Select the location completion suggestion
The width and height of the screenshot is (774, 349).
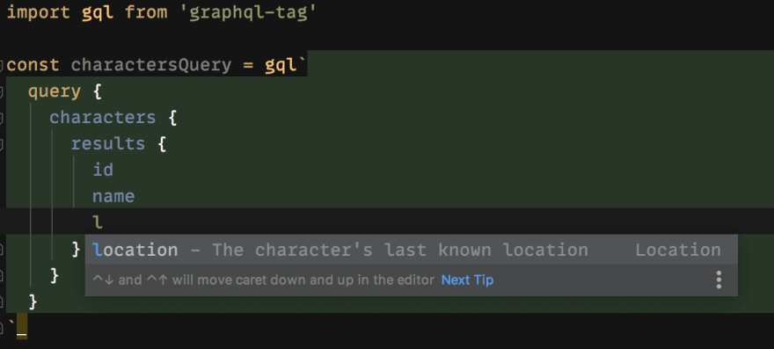(x=412, y=250)
